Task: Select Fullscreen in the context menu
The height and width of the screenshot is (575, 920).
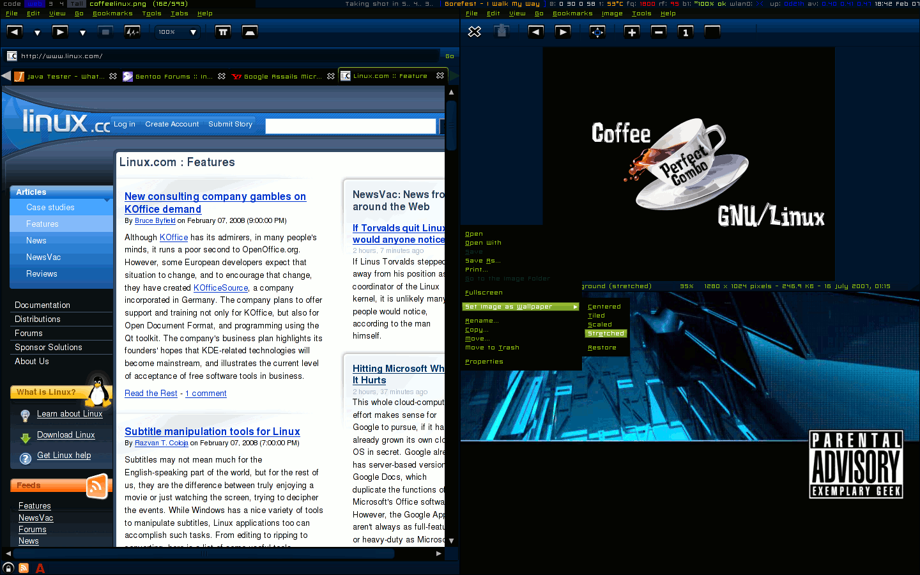Action: pyautogui.click(x=484, y=293)
